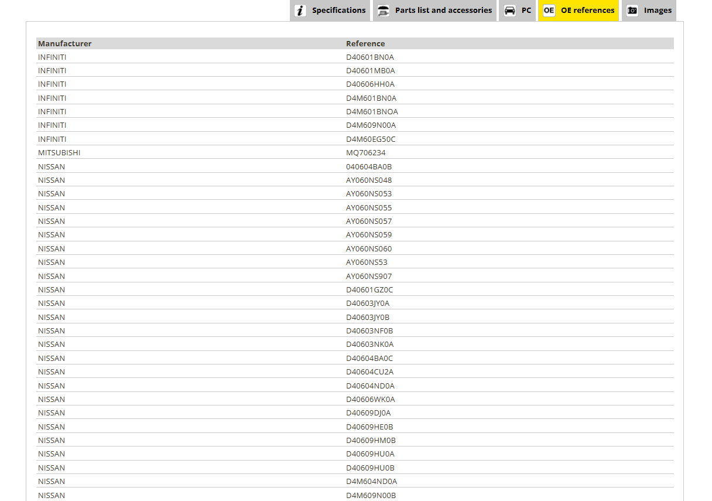
Task: Click NISSAN in the D40609DJ0A row
Action: (x=52, y=413)
